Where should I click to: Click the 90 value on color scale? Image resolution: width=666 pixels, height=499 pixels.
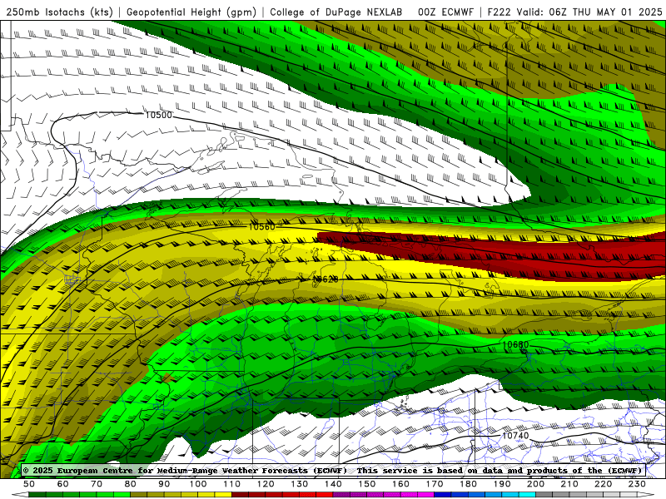(x=164, y=484)
